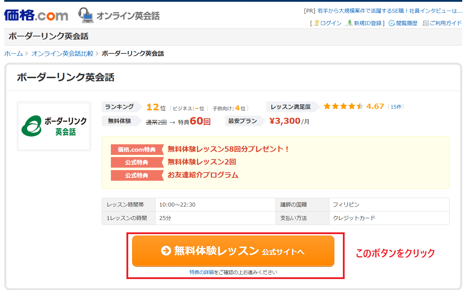Viewport: 464px width, 290px height.
Task: Click the ボーダーリンク英会話 logo image
Action: [x=54, y=126]
